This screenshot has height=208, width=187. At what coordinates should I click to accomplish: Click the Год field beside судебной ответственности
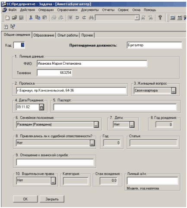click(112, 143)
